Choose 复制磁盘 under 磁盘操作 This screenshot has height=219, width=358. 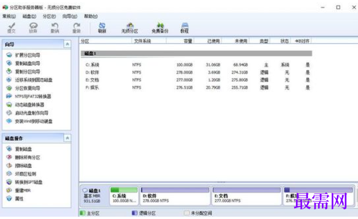click(19, 149)
